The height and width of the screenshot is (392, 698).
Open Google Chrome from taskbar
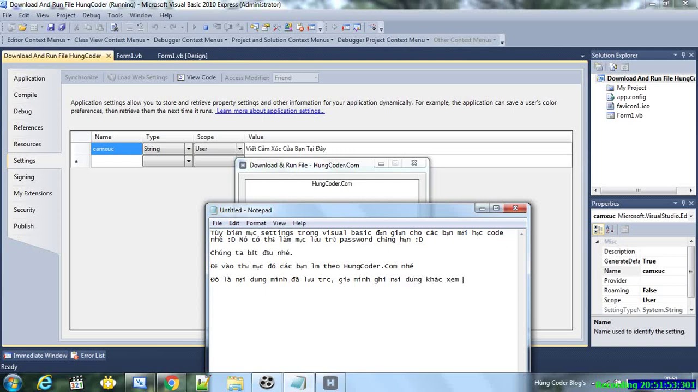(x=172, y=383)
